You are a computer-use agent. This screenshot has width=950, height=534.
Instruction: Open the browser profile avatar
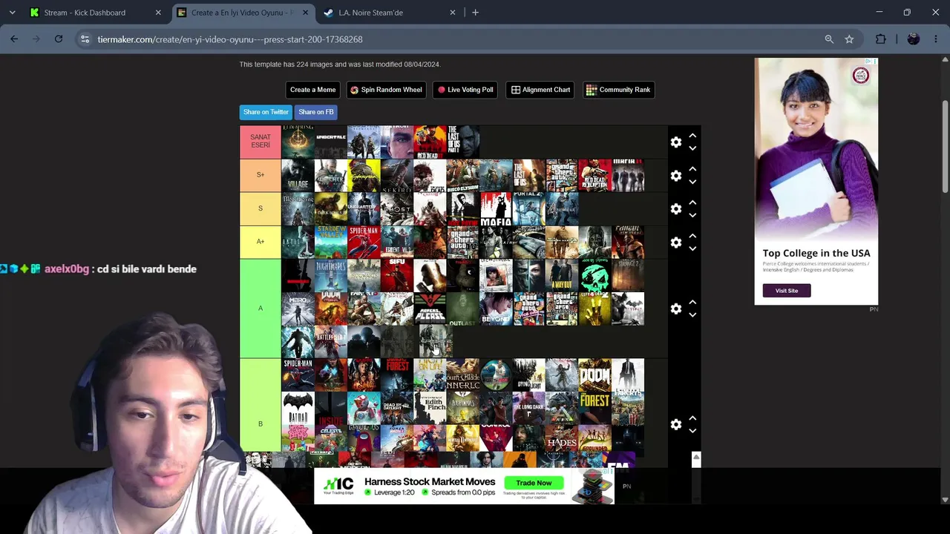(914, 39)
